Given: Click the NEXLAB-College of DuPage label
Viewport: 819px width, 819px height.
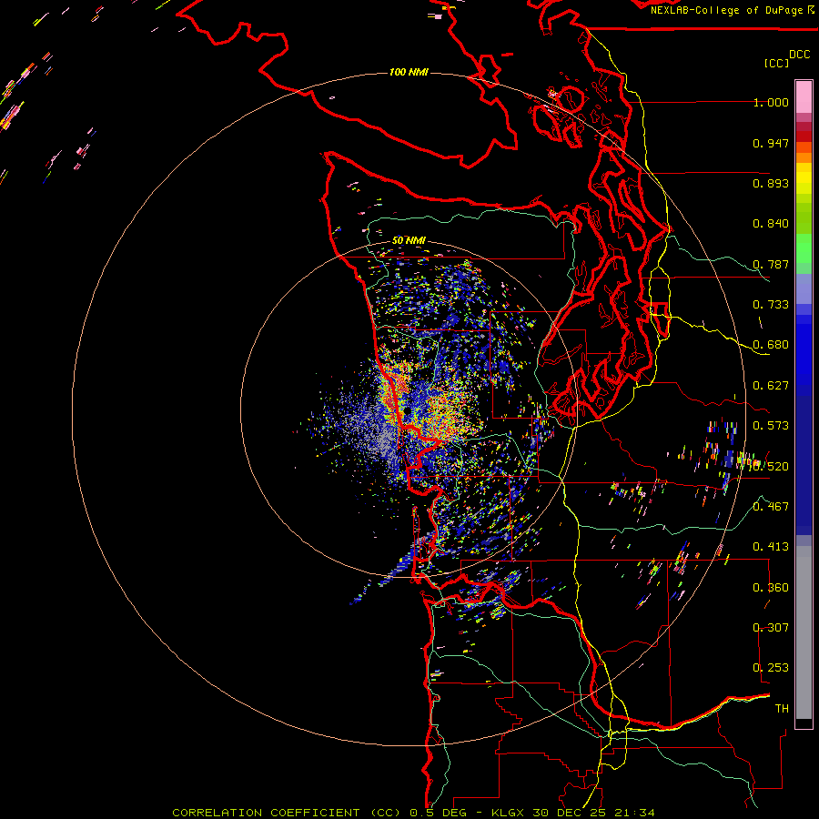Looking at the screenshot, I should pos(732,10).
